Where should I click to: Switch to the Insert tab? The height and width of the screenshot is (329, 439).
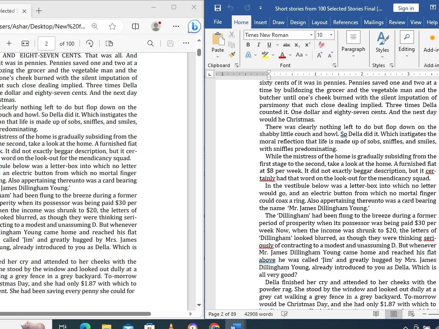pyautogui.click(x=260, y=22)
